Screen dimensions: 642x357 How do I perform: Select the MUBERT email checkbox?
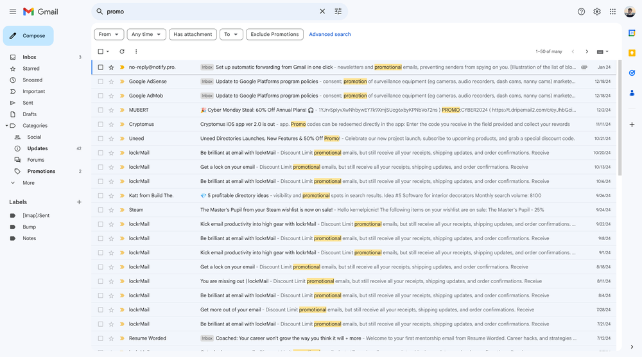[x=100, y=110]
